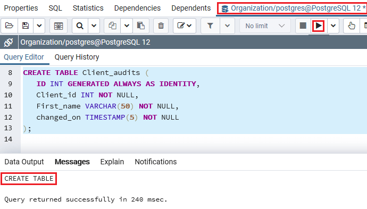The width and height of the screenshot is (367, 209).
Task: Click the connection title bar text
Action: click(x=85, y=43)
